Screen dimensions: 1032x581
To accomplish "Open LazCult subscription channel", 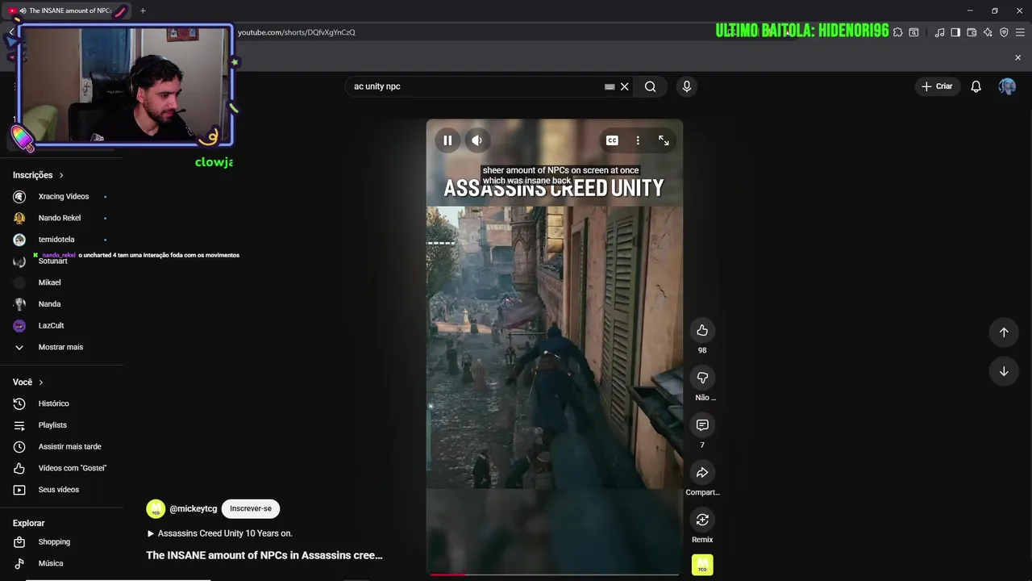I will [x=51, y=325].
